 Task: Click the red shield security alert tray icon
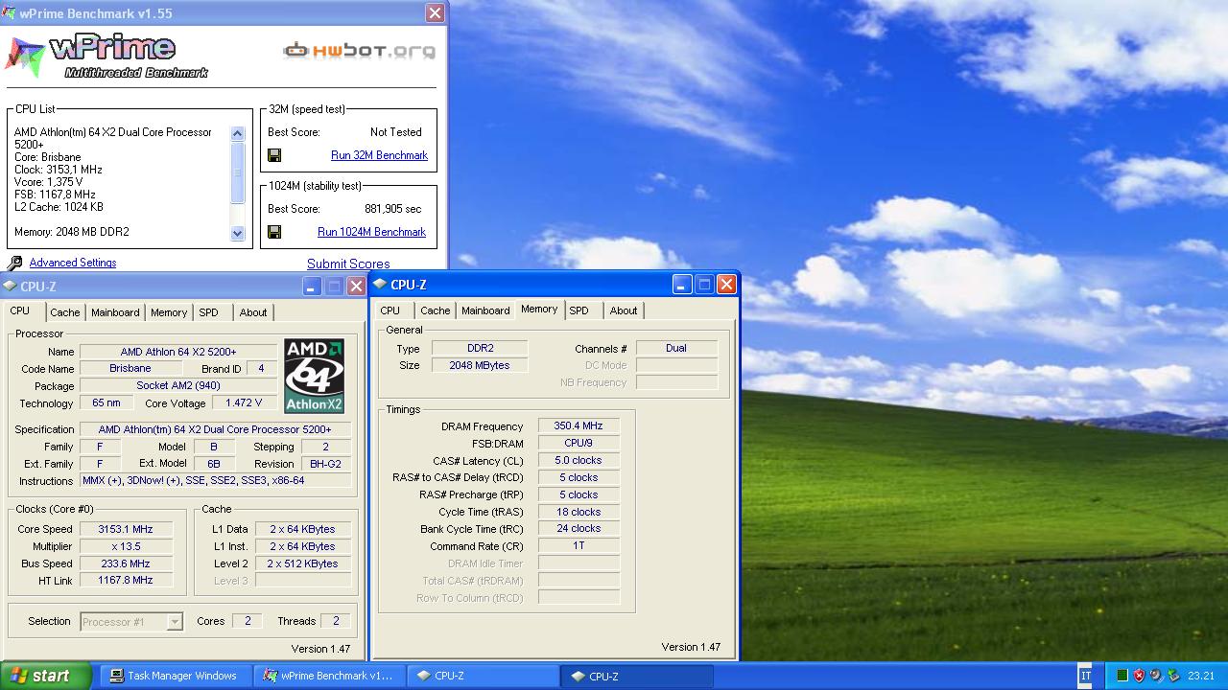pos(1139,676)
